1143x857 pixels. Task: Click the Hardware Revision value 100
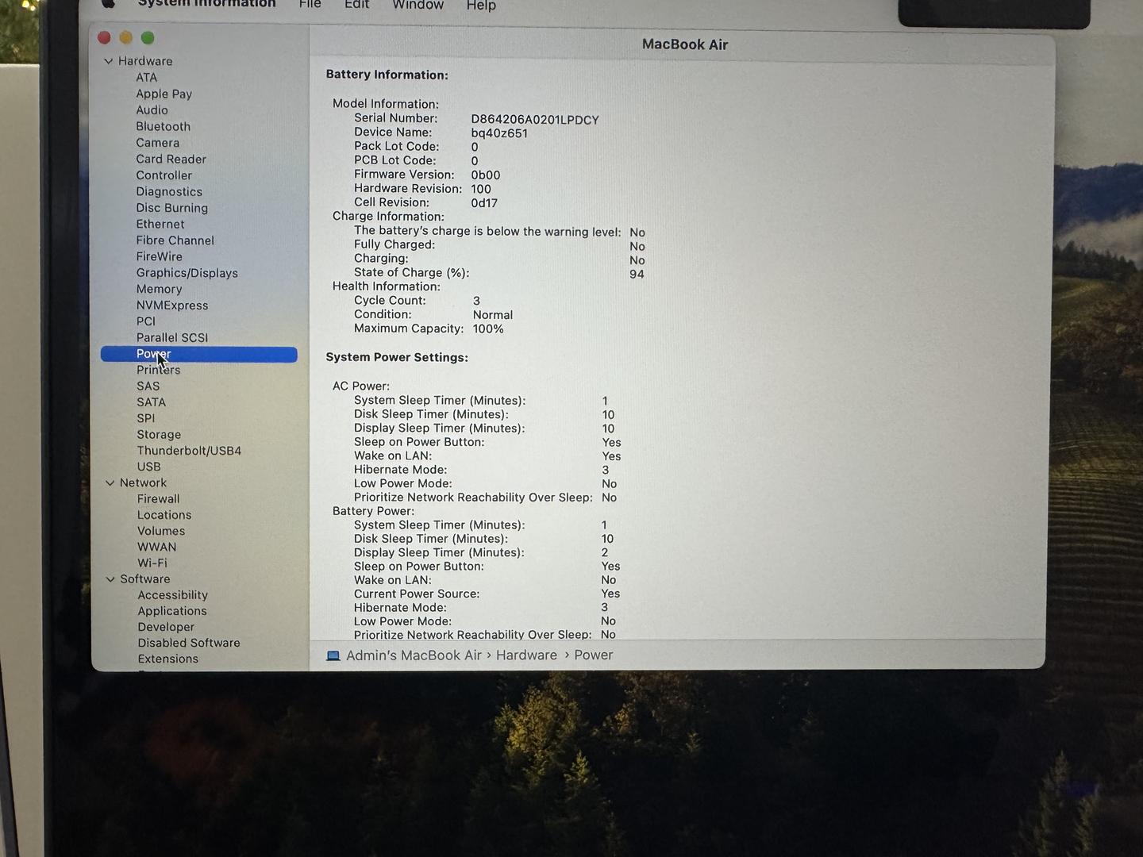(x=481, y=190)
